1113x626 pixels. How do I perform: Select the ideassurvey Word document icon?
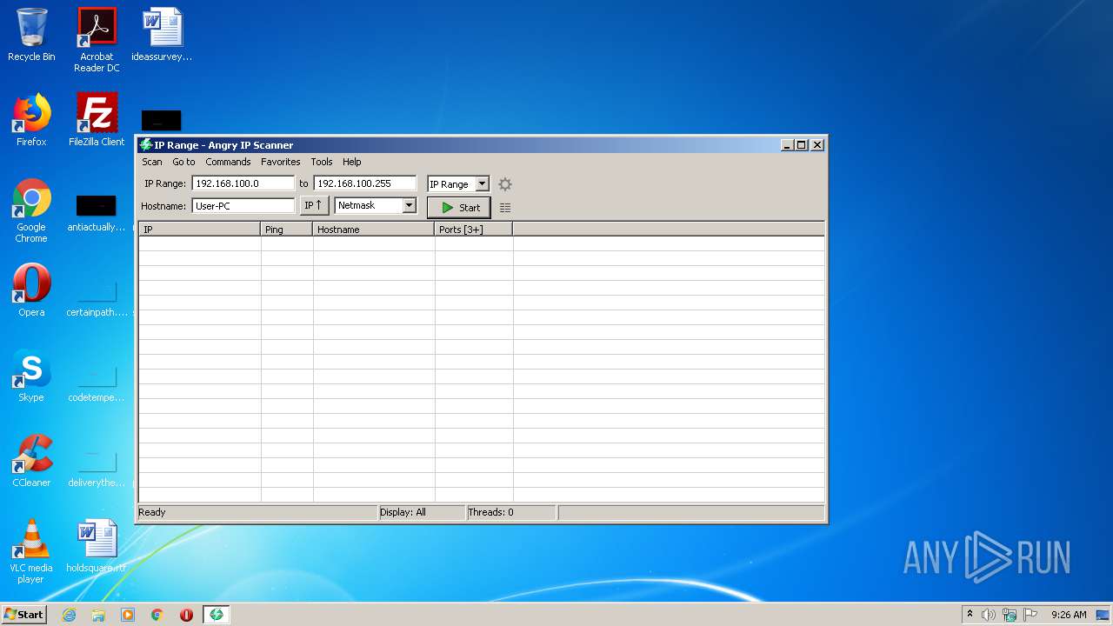click(162, 36)
